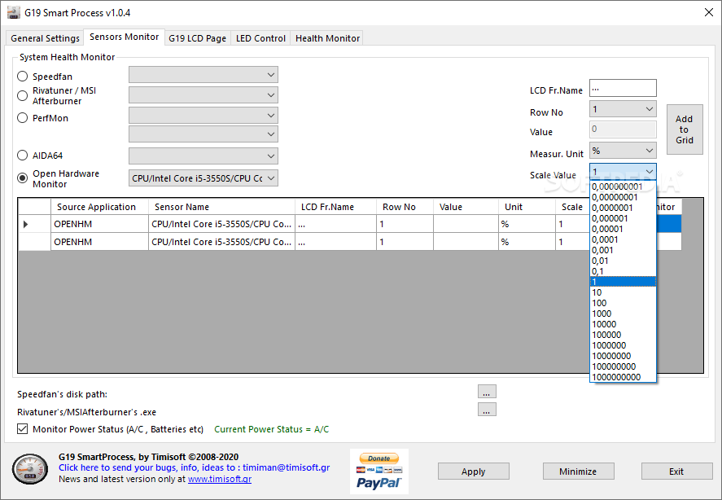This screenshot has width=722, height=500.
Task: Choose scale value 0,01
Action: click(623, 261)
